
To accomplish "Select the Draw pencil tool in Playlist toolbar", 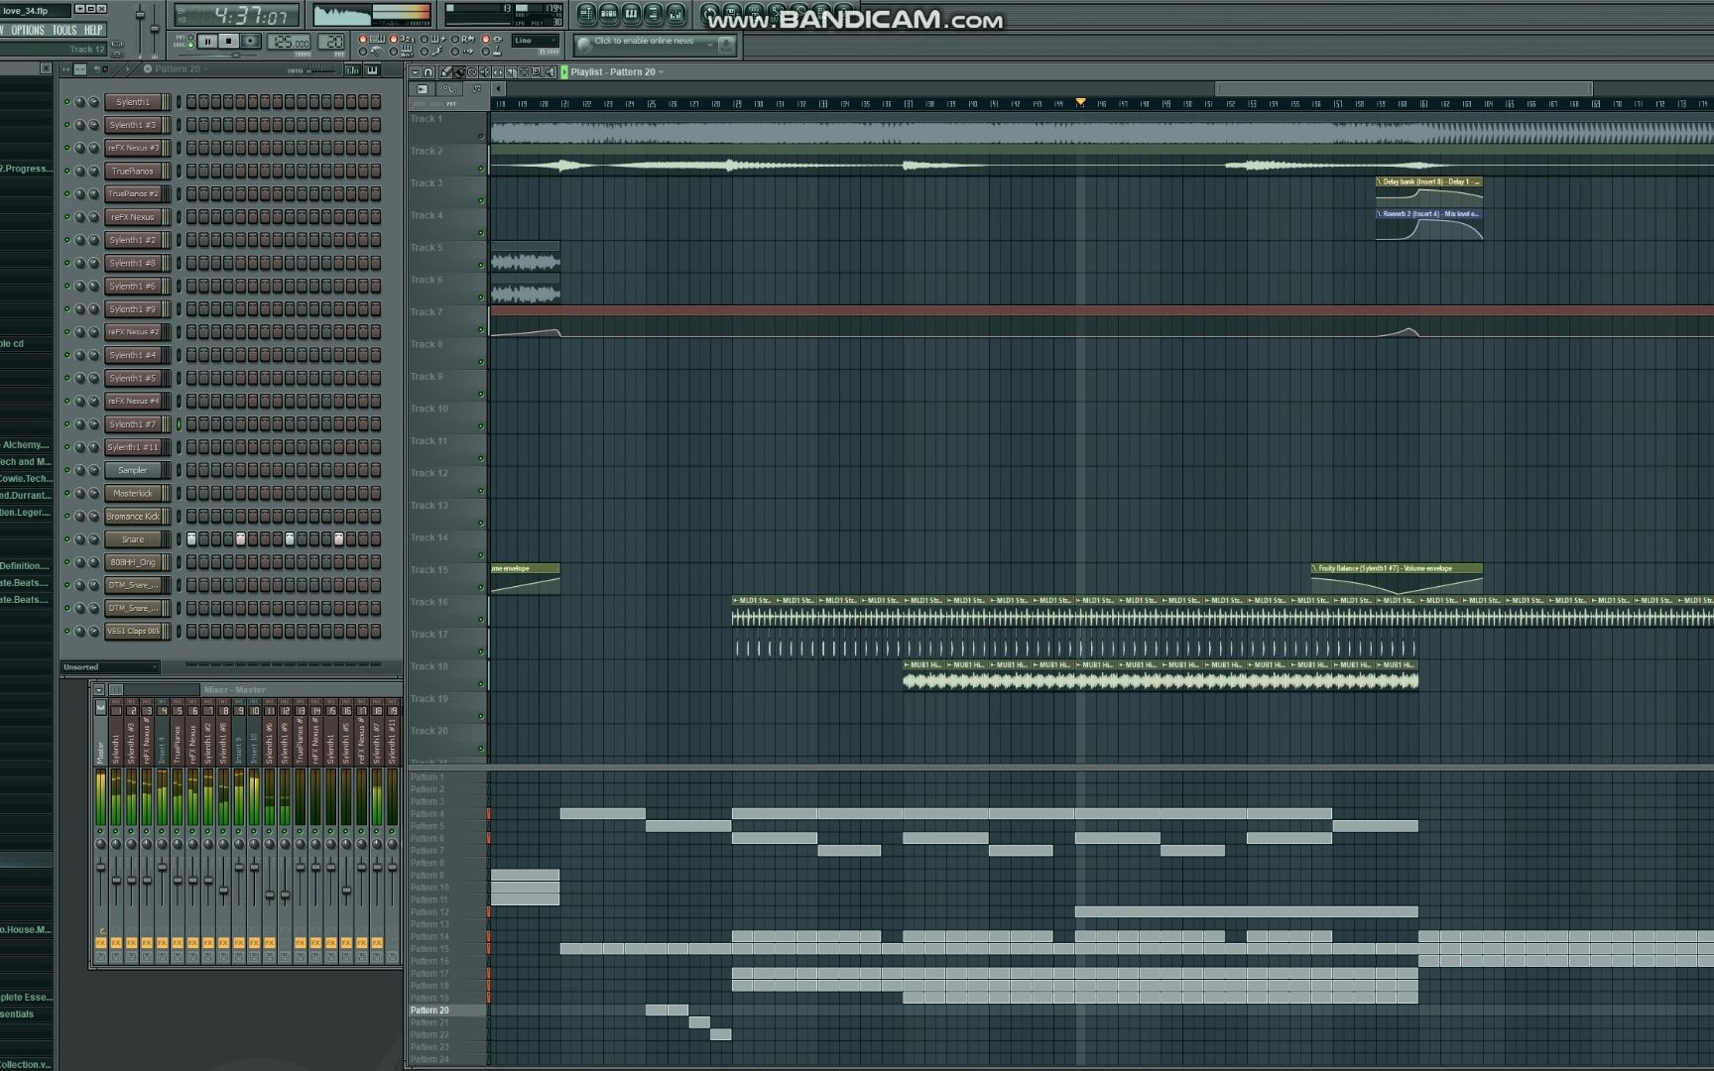I will click(x=445, y=72).
